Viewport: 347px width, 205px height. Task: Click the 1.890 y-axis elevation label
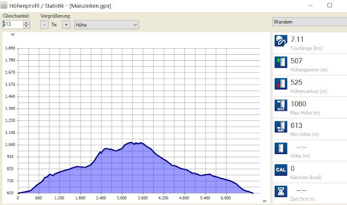tap(10, 48)
